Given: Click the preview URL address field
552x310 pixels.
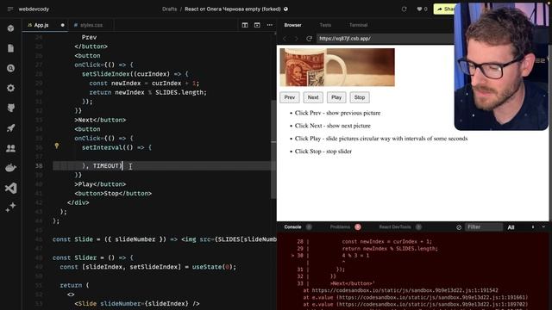Looking at the screenshot, I should (x=385, y=39).
